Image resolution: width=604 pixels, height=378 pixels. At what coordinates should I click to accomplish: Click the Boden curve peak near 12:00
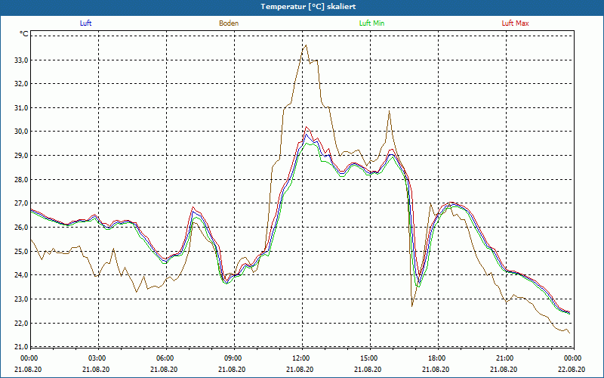(x=306, y=45)
